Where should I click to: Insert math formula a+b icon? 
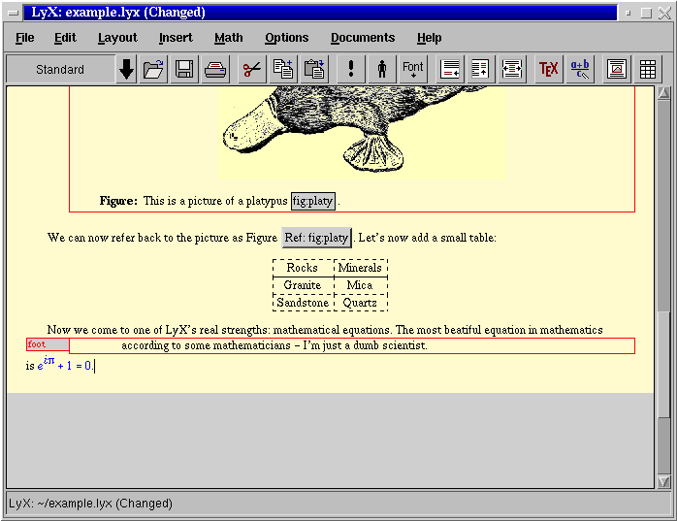(580, 69)
